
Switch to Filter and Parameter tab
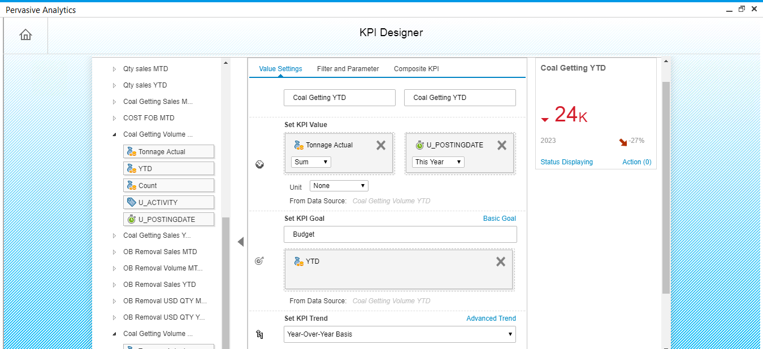pos(348,69)
